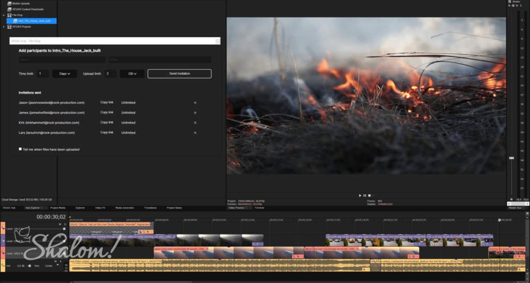
Task: Click the Master bus volume fader
Action: pyautogui.click(x=512, y=158)
